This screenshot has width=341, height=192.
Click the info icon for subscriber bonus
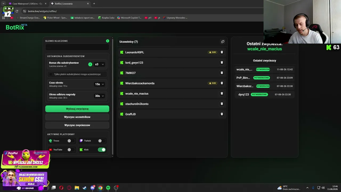pyautogui.click(x=90, y=64)
